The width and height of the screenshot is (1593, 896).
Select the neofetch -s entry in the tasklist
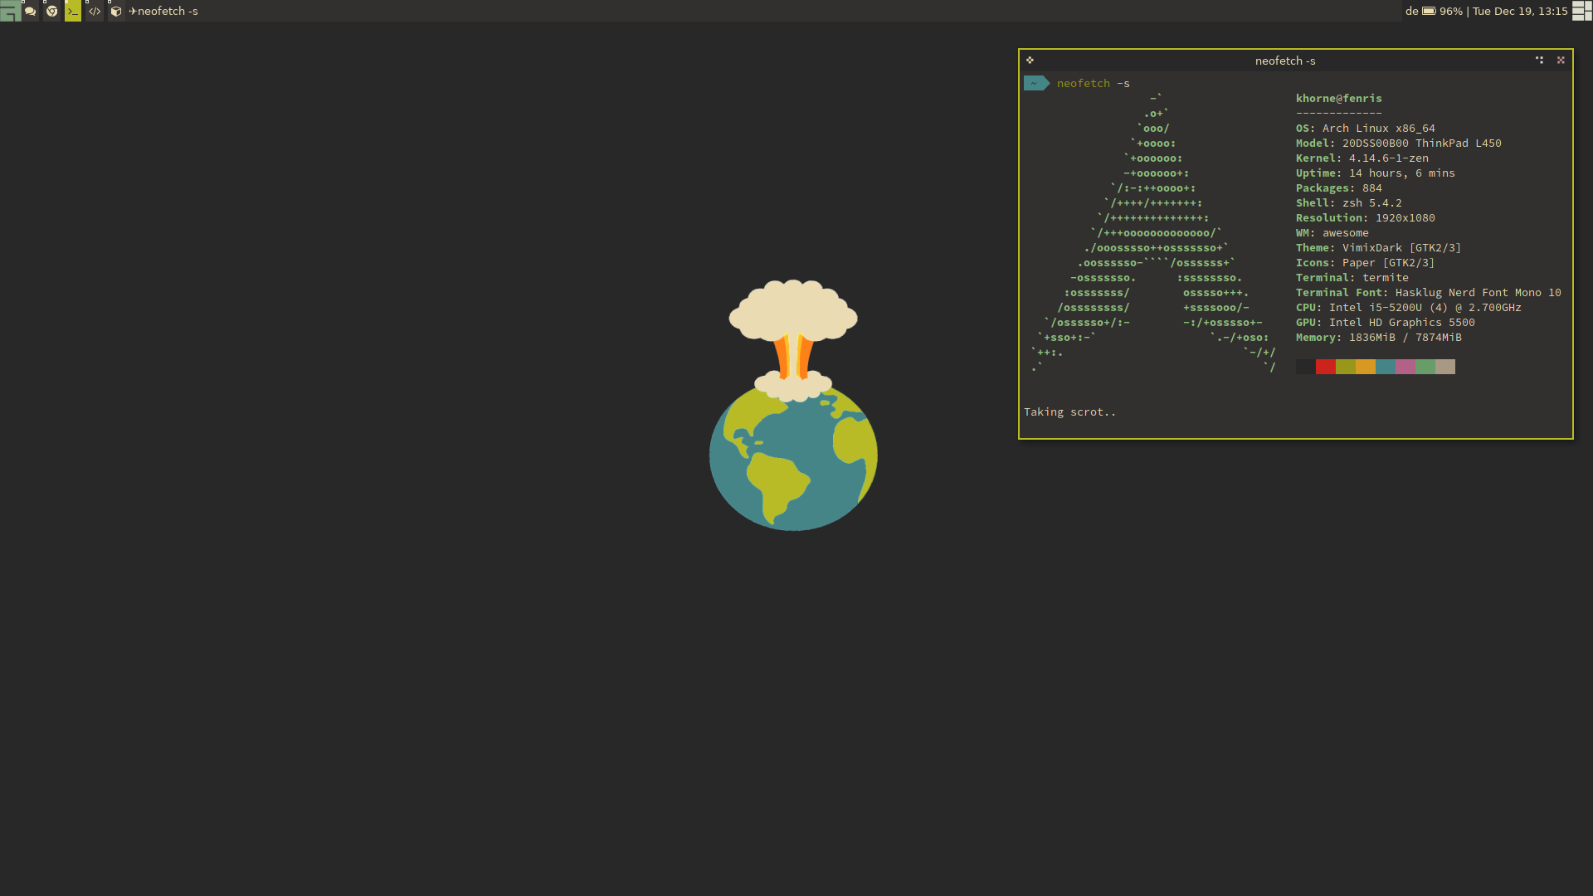pyautogui.click(x=166, y=12)
